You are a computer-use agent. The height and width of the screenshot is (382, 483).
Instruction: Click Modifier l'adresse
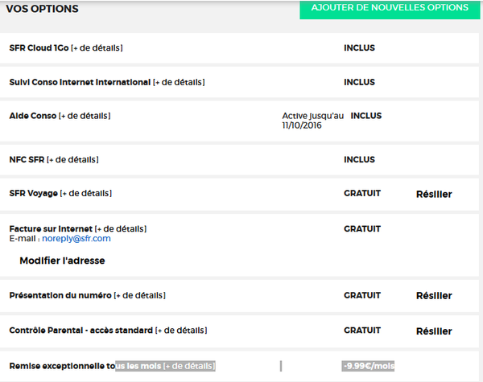62,261
